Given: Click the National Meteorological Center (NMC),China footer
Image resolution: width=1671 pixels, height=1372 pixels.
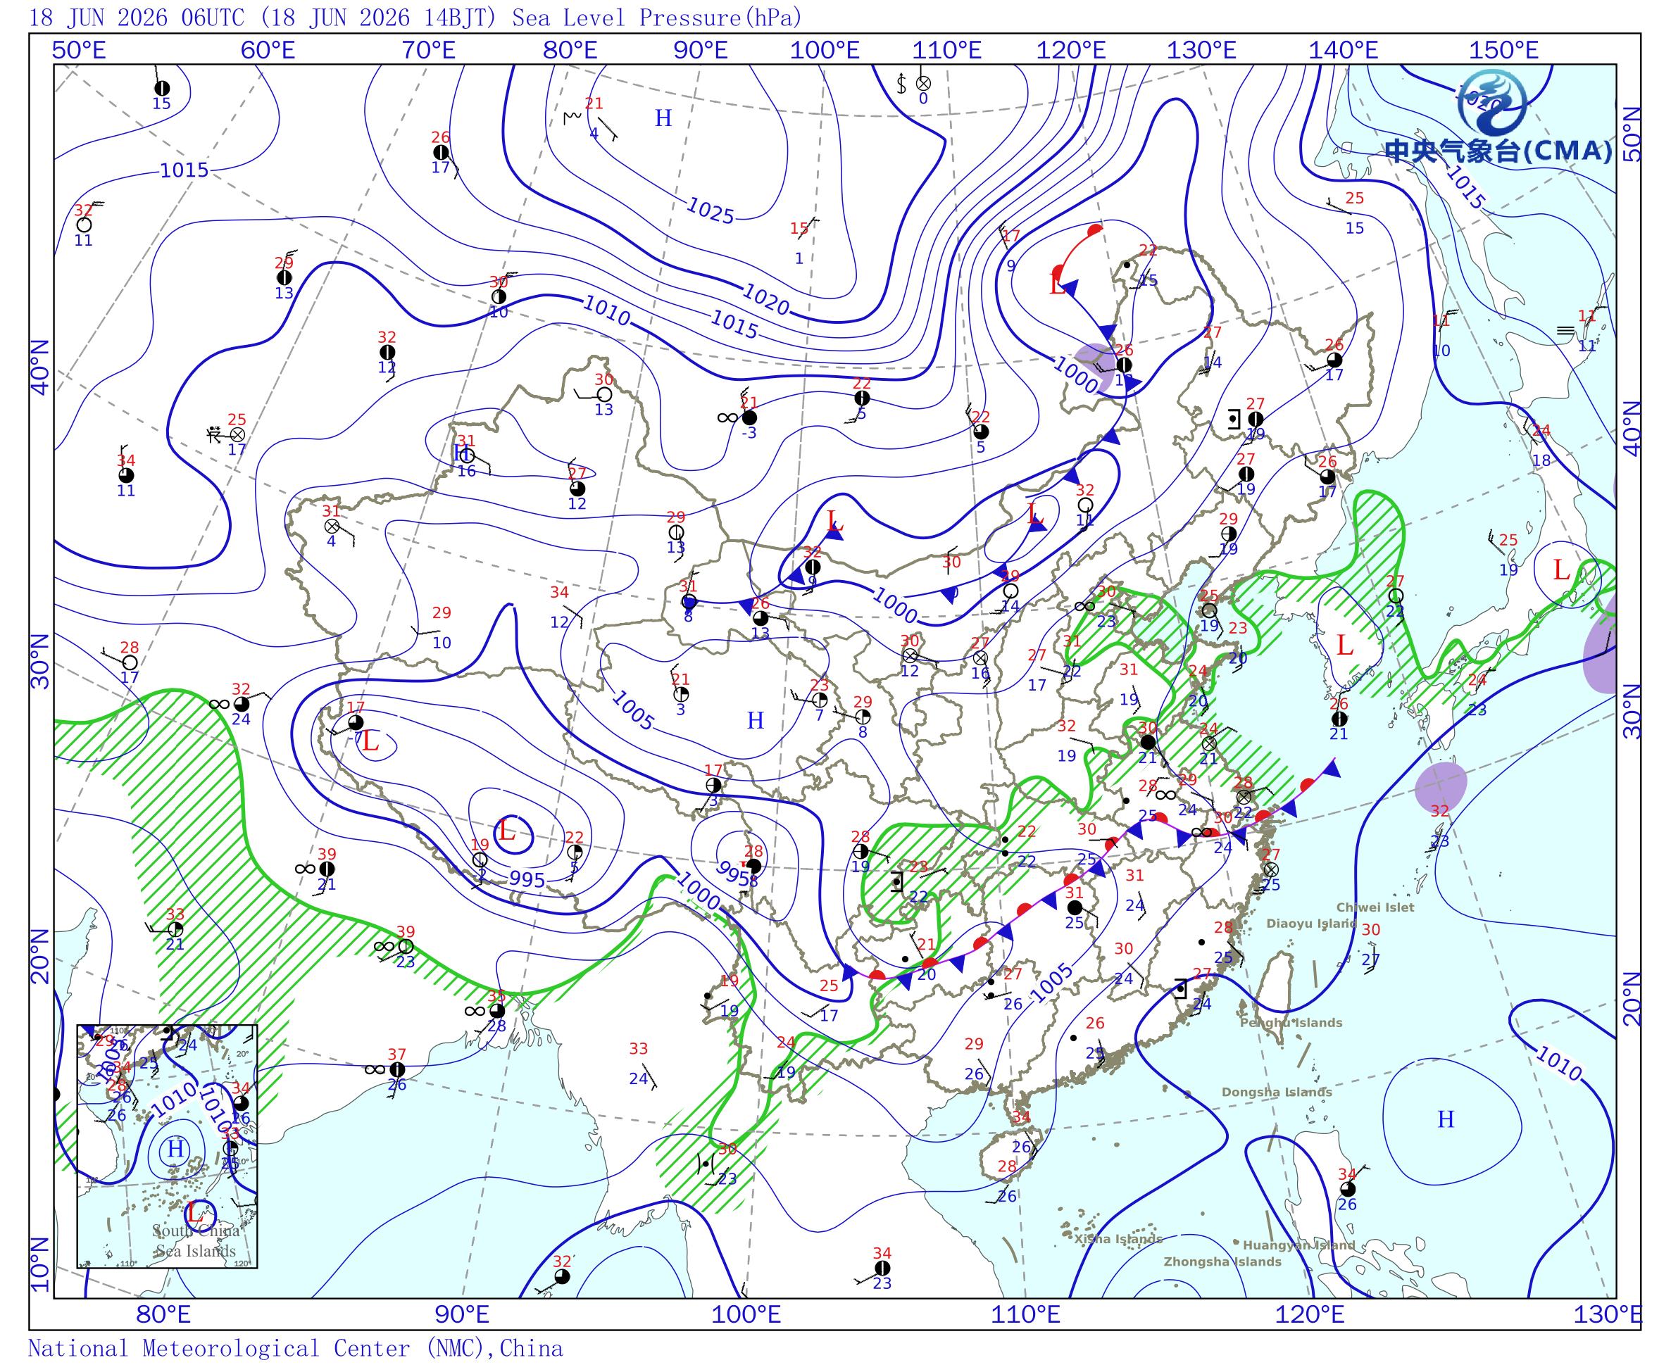Looking at the screenshot, I should point(296,1347).
